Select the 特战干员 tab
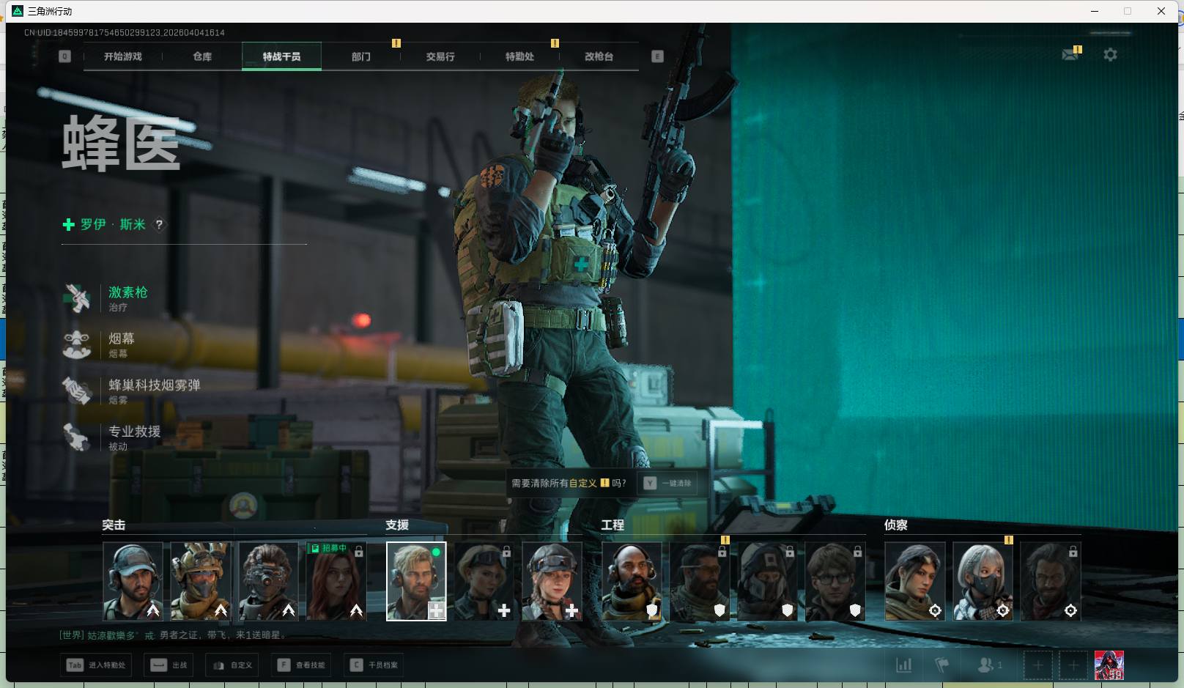 281,56
